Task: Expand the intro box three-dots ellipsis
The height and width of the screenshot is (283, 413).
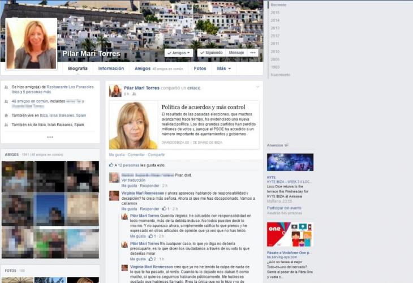Action: pos(50,137)
